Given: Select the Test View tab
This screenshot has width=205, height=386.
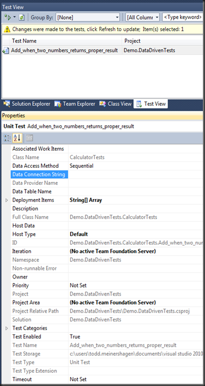Looking at the screenshot, I should (151, 104).
